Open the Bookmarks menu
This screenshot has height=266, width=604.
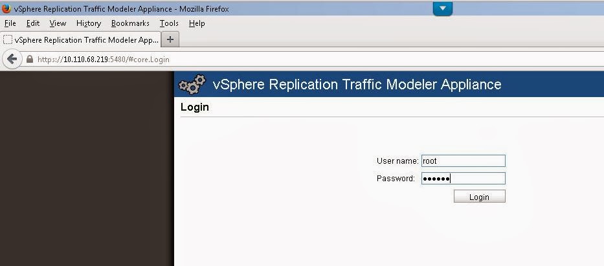tap(130, 23)
